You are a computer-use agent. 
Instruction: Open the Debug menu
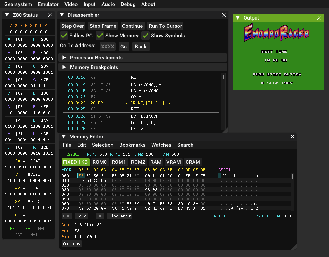(x=128, y=4)
